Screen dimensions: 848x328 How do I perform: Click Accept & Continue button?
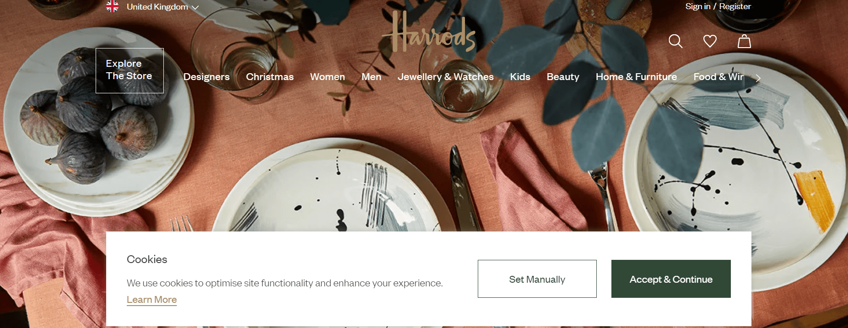click(x=671, y=279)
